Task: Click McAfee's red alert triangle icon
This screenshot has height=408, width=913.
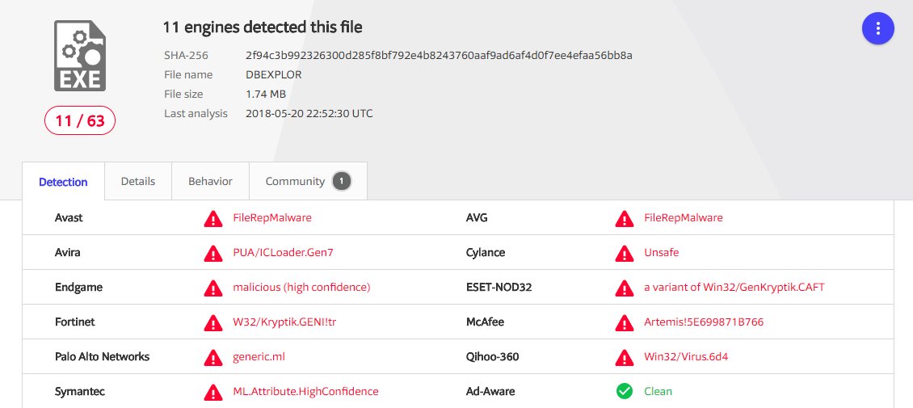Action: pyautogui.click(x=625, y=322)
